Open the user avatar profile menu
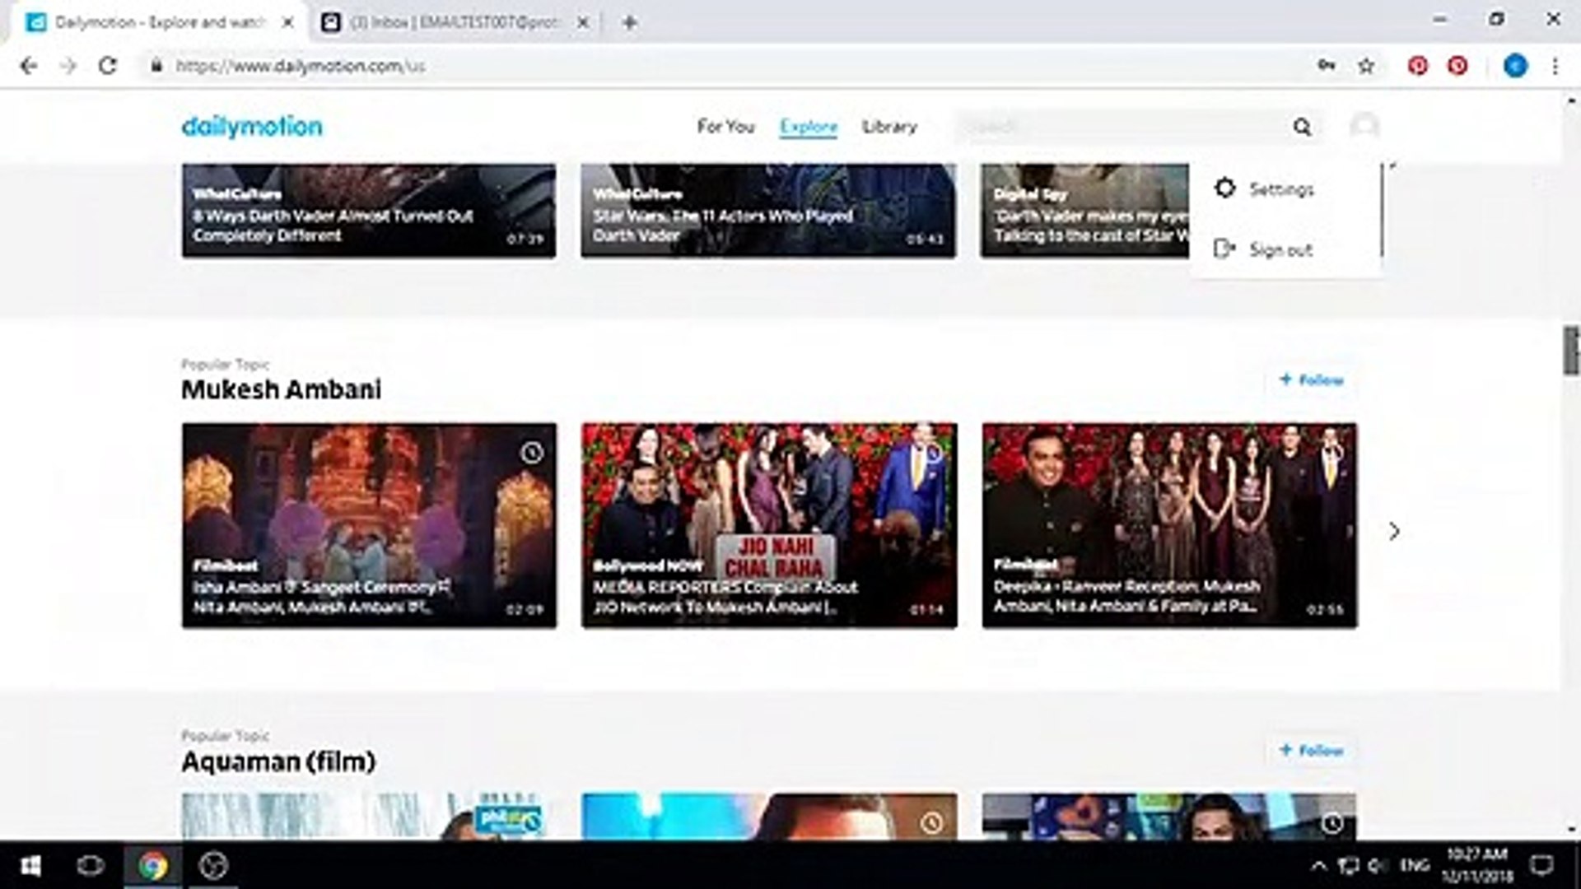Screen dimensions: 1581x889 coord(1364,126)
